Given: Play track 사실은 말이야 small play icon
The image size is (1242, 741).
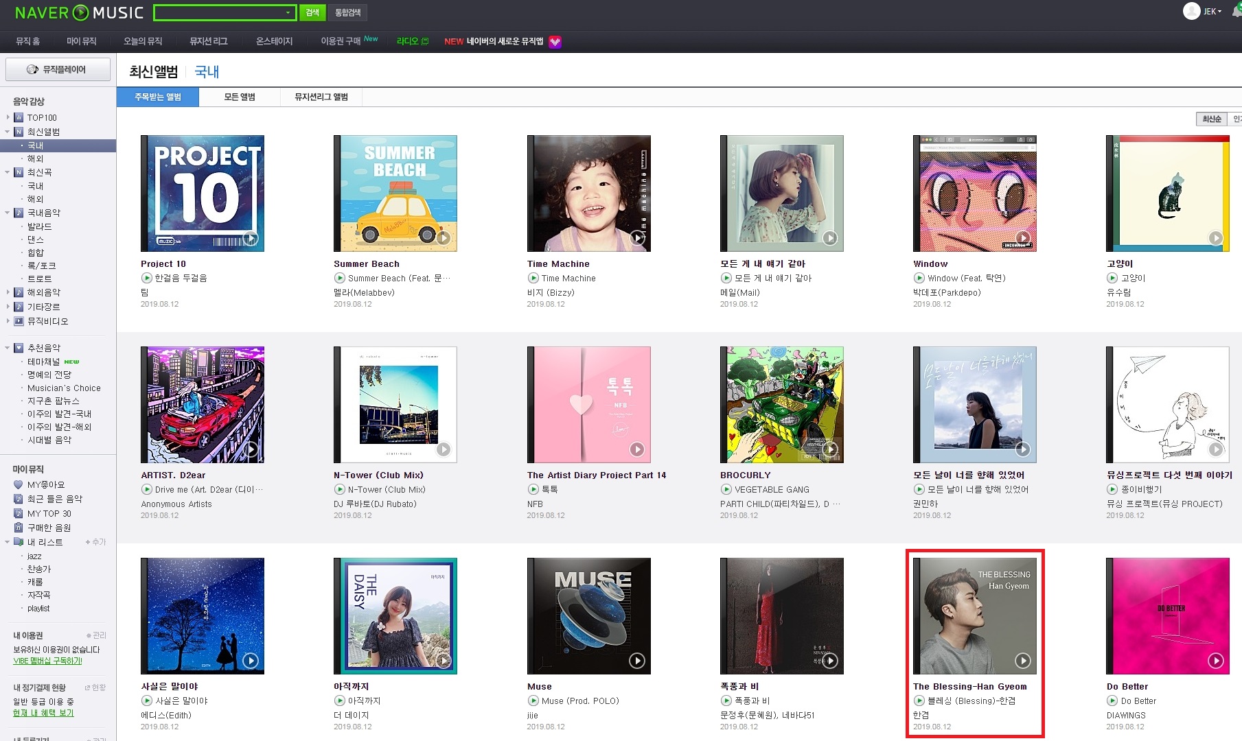Looking at the screenshot, I should tap(146, 701).
